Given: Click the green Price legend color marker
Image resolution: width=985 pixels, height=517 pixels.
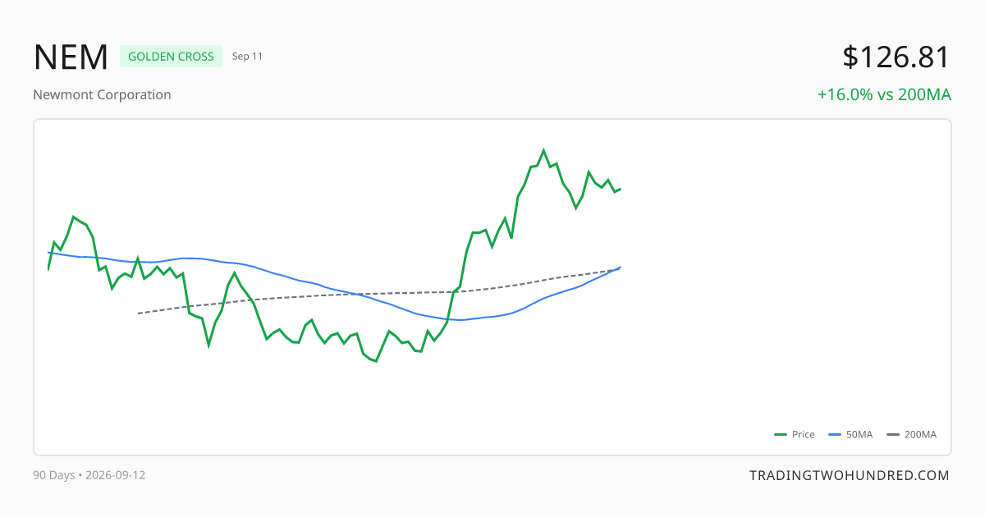Looking at the screenshot, I should [x=781, y=435].
